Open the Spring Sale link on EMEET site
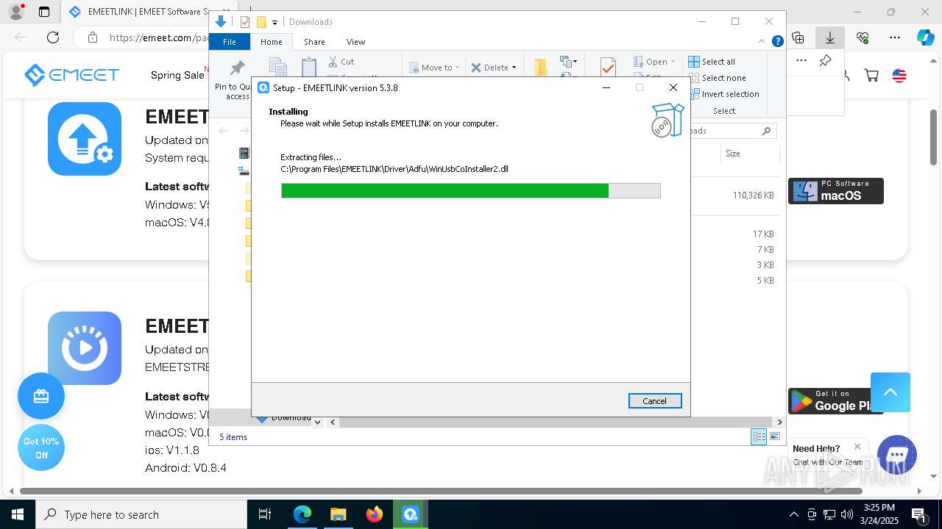The height and width of the screenshot is (529, 942). point(177,75)
